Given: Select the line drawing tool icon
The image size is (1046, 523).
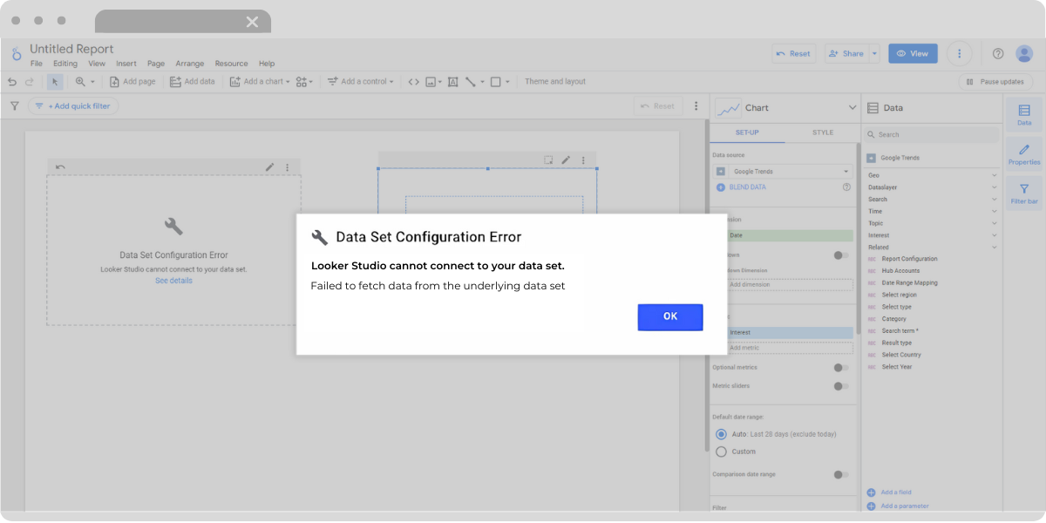Looking at the screenshot, I should pyautogui.click(x=470, y=81).
